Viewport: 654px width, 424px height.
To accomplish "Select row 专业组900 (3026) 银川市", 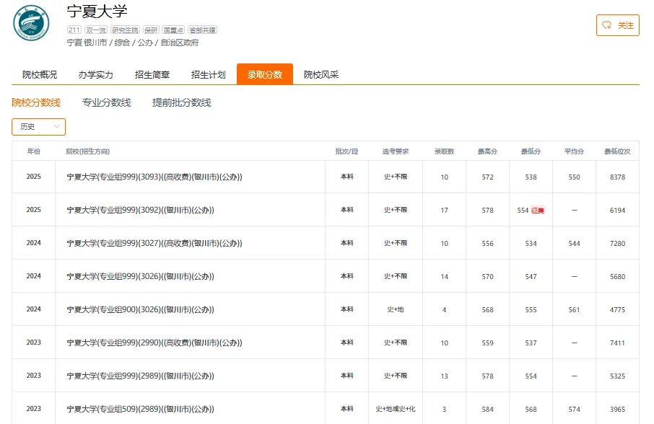I will pos(326,309).
